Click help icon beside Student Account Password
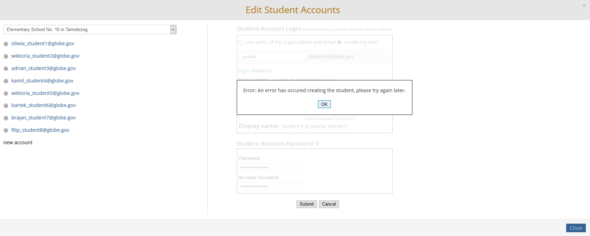The image size is (590, 236). click(x=317, y=144)
